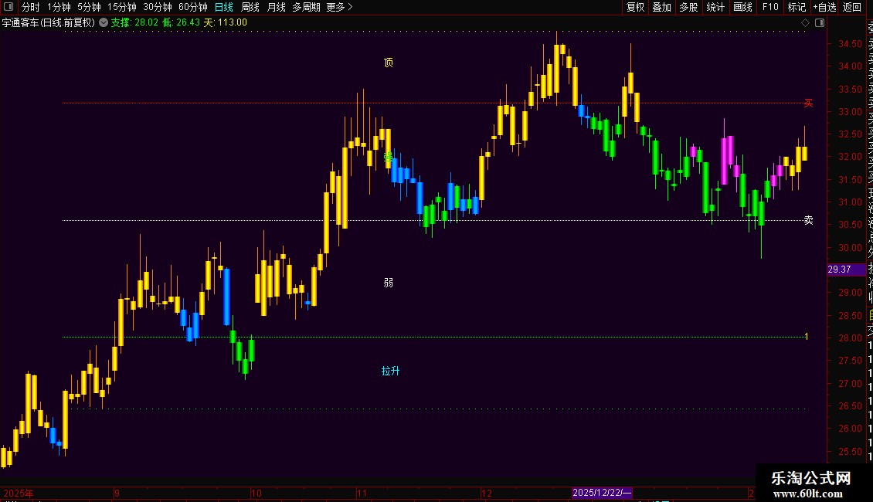Click the 天: 113.00 indicator value

[x=225, y=23]
